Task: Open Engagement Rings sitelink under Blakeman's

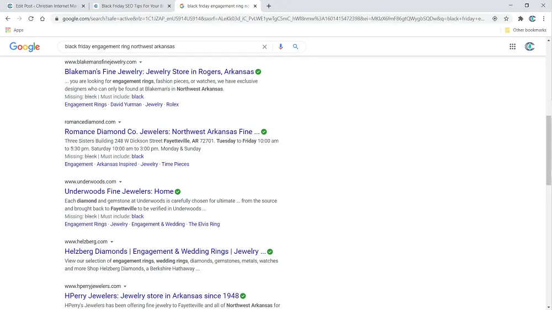Action: click(86, 104)
